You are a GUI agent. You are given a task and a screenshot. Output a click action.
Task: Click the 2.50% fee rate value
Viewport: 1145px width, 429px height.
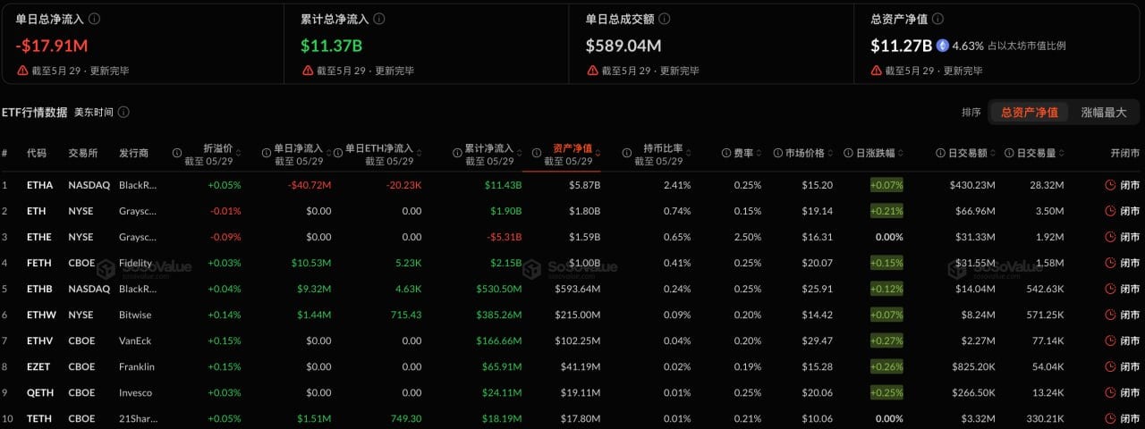pyautogui.click(x=747, y=237)
